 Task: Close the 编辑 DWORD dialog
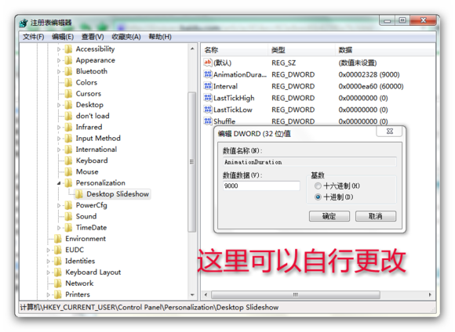389,132
